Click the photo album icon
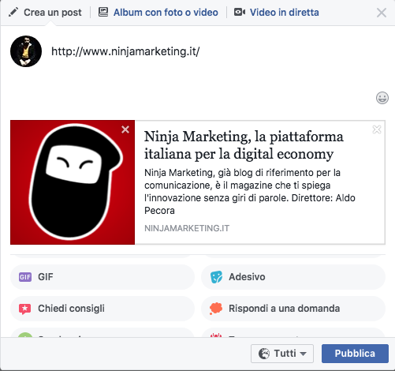The image size is (395, 371). [x=103, y=12]
